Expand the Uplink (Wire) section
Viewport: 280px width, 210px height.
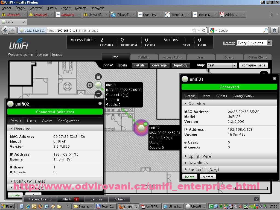click(x=229, y=156)
